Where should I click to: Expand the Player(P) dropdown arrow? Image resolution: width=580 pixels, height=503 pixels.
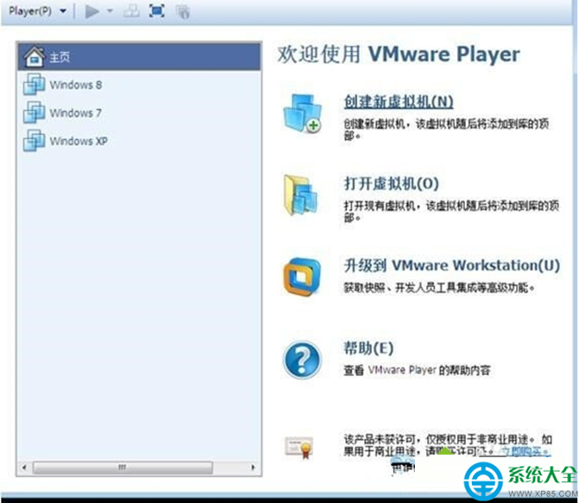pyautogui.click(x=63, y=11)
